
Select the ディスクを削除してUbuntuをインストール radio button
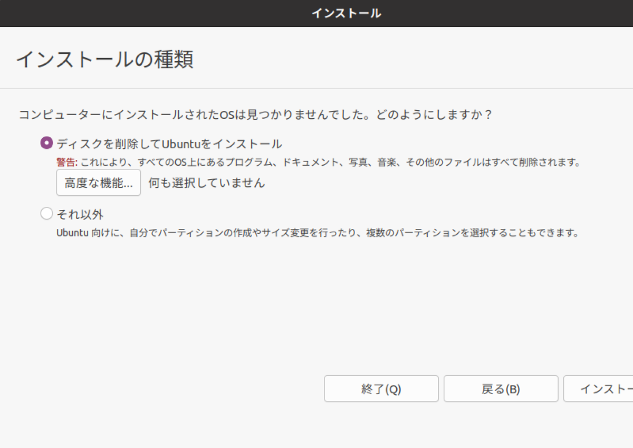pyautogui.click(x=46, y=142)
